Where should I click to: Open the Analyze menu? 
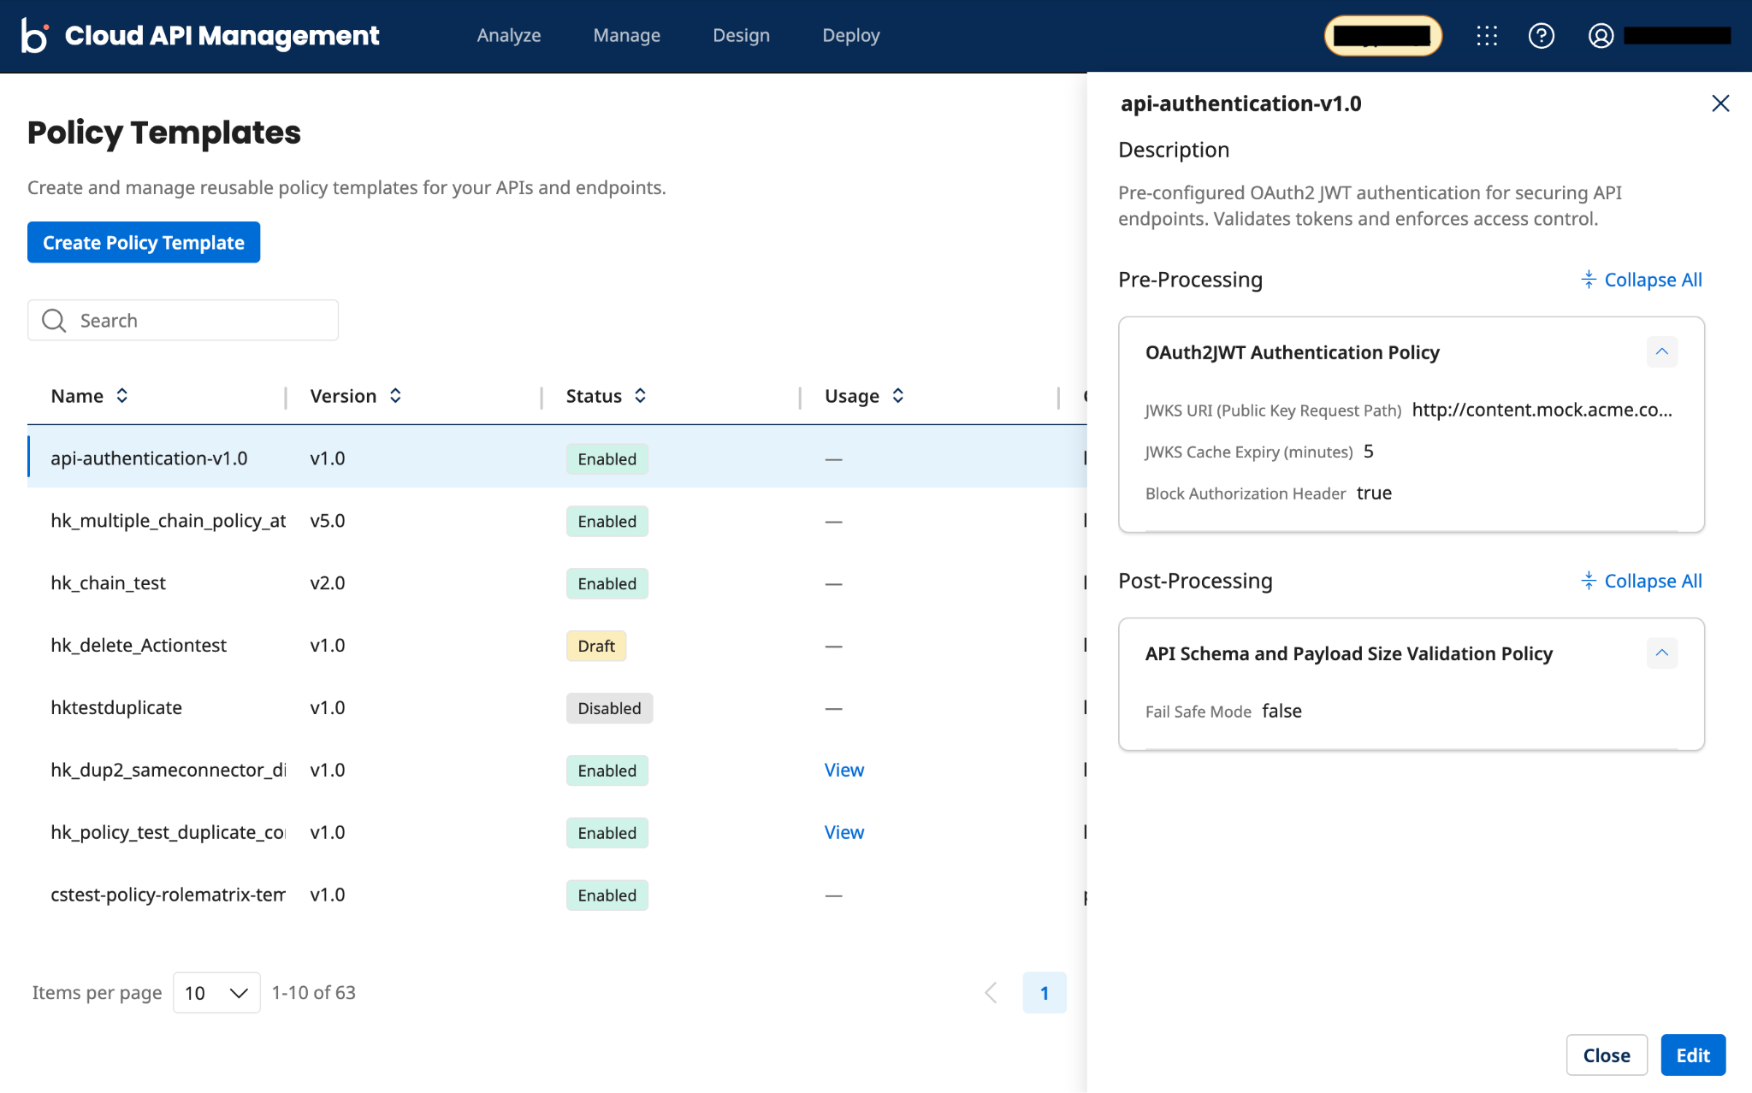[509, 35]
